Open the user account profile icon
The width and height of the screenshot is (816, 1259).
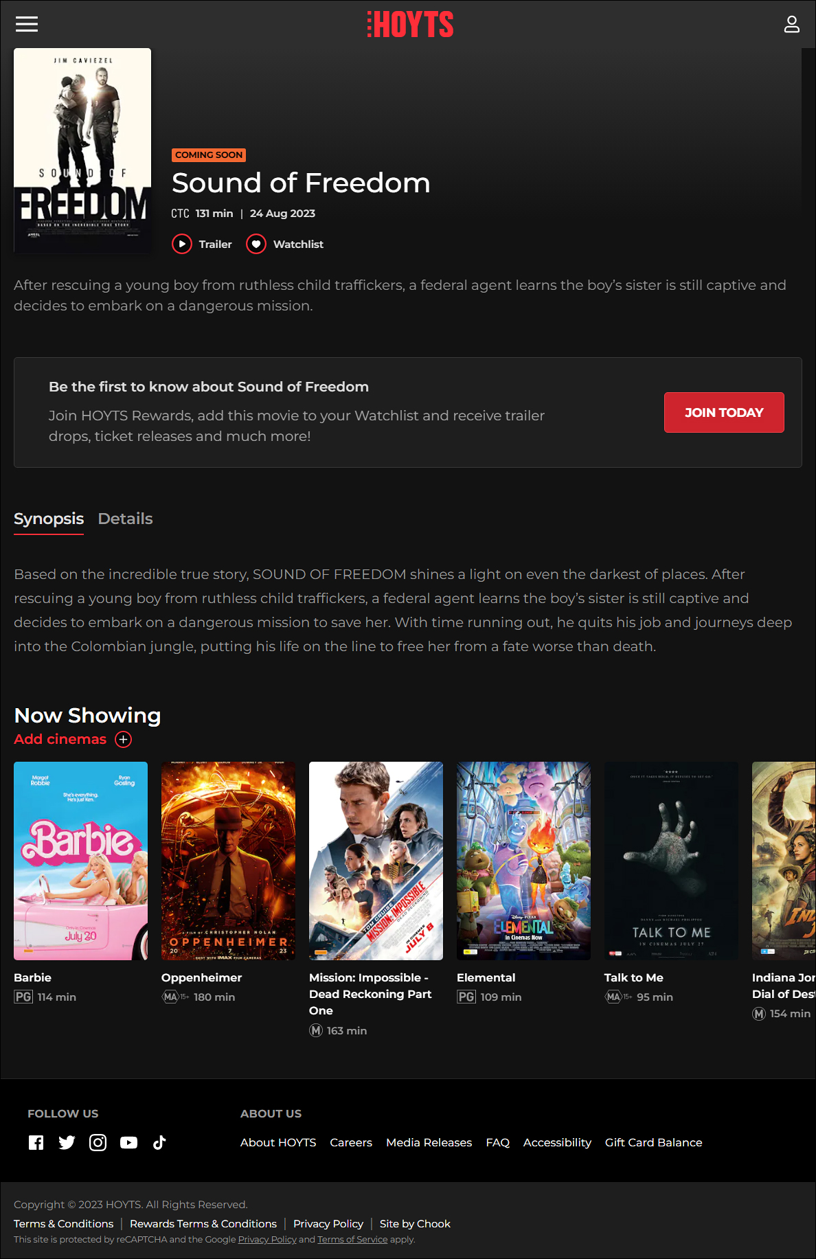(x=791, y=24)
